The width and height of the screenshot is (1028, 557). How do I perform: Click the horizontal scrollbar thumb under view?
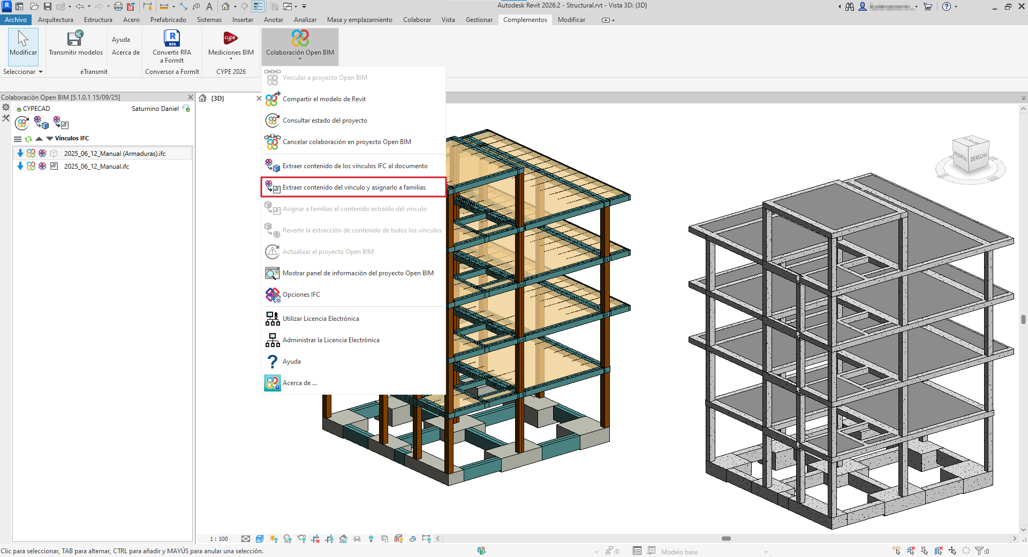(x=726, y=539)
